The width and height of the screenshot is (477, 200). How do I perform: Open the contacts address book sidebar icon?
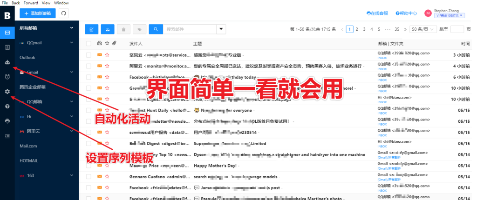pyautogui.click(x=7, y=47)
